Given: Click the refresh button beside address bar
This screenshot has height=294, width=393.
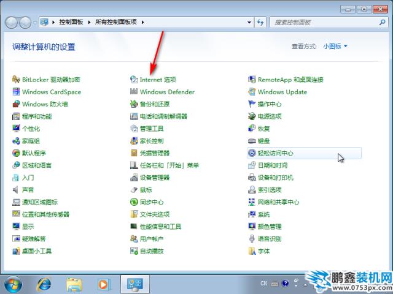Looking at the screenshot, I should 260,23.
